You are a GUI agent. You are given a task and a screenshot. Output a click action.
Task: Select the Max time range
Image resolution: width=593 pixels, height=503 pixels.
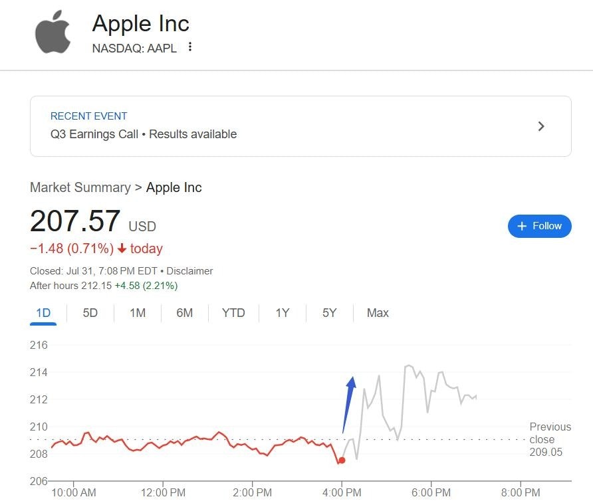377,312
